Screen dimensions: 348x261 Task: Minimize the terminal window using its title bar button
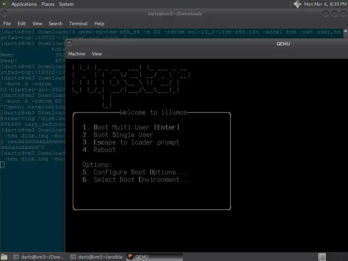(x=326, y=14)
